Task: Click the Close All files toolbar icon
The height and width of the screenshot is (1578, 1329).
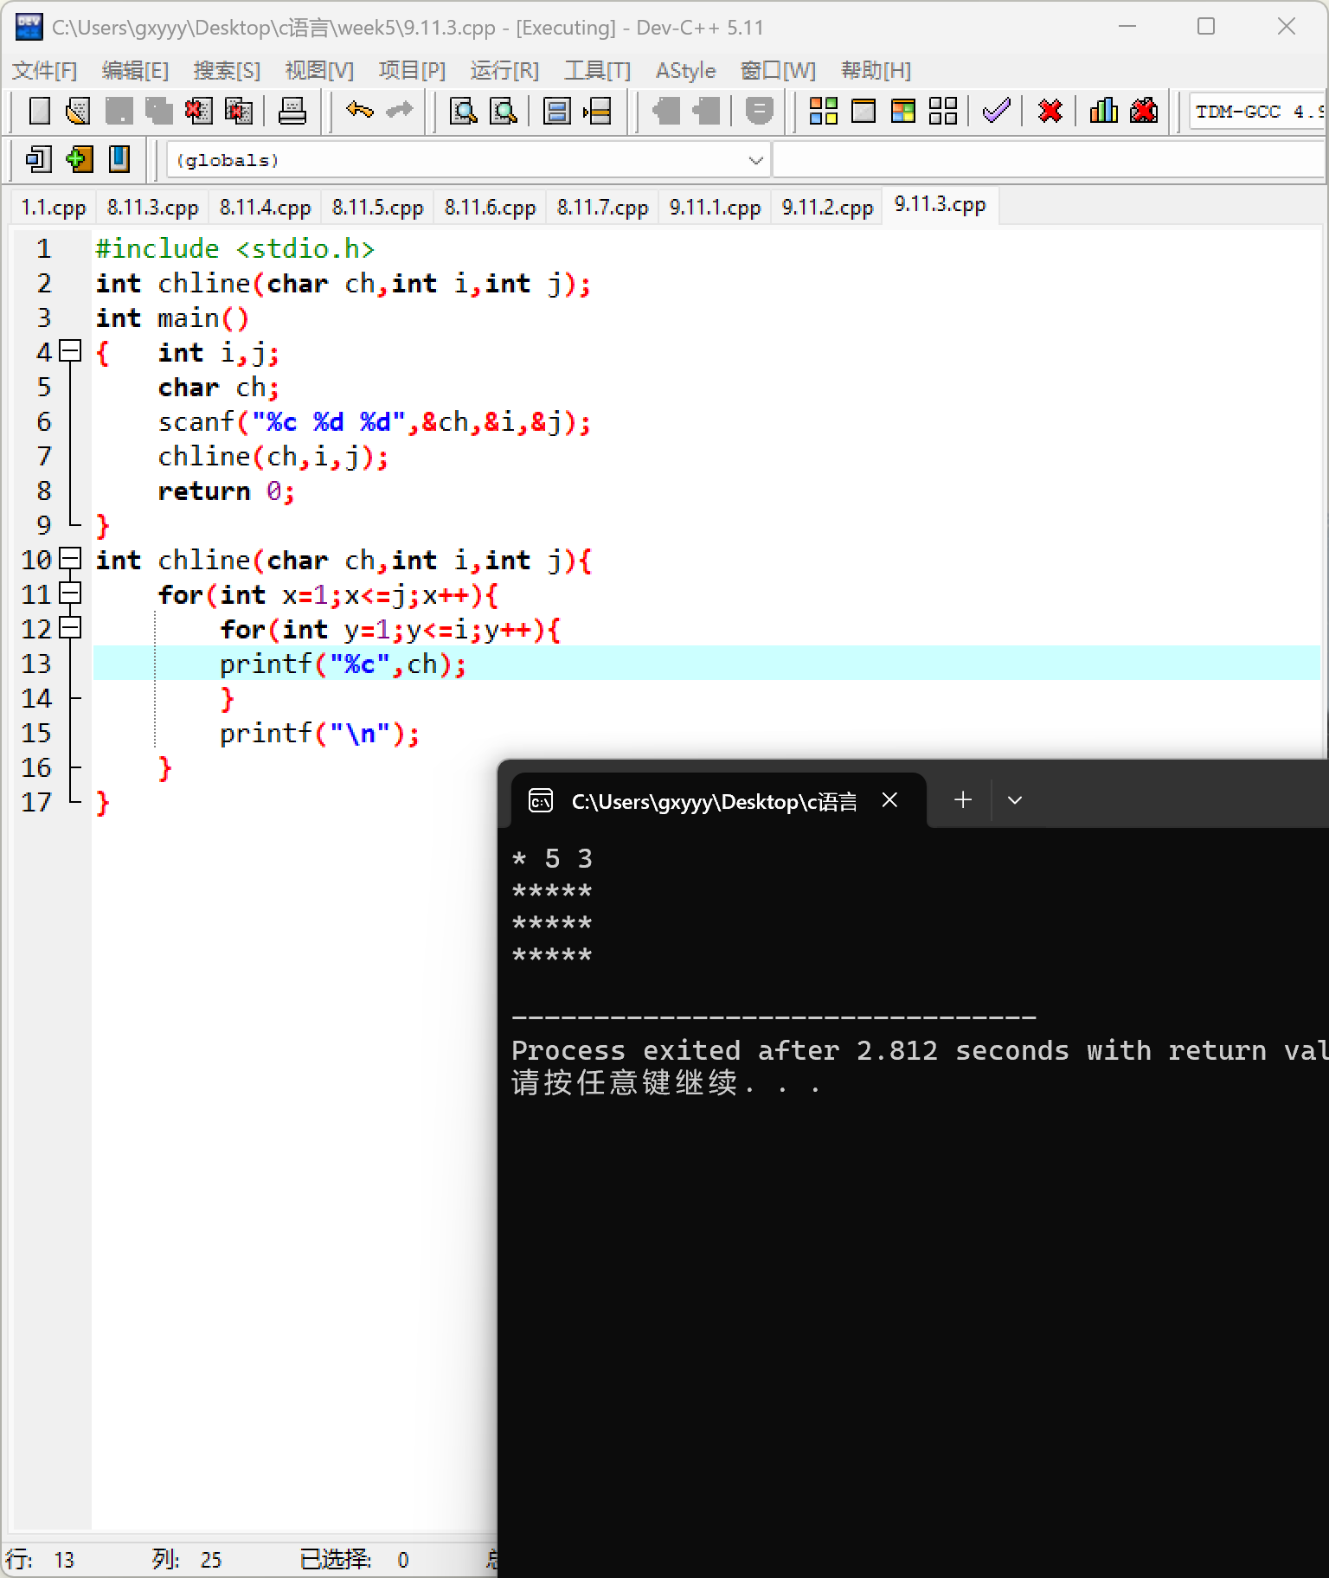Action: [x=239, y=111]
